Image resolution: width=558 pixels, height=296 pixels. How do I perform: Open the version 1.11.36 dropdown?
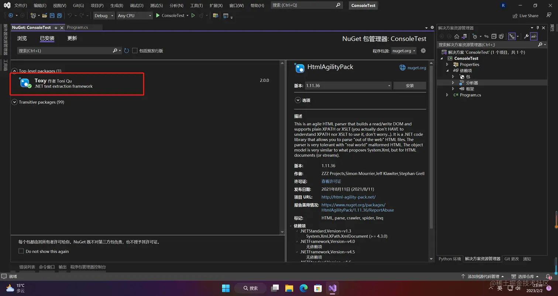point(348,85)
